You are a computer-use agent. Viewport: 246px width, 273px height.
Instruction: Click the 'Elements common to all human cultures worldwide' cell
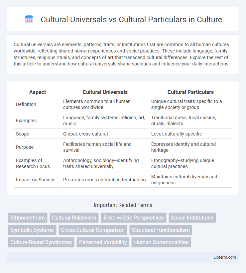tap(105, 104)
